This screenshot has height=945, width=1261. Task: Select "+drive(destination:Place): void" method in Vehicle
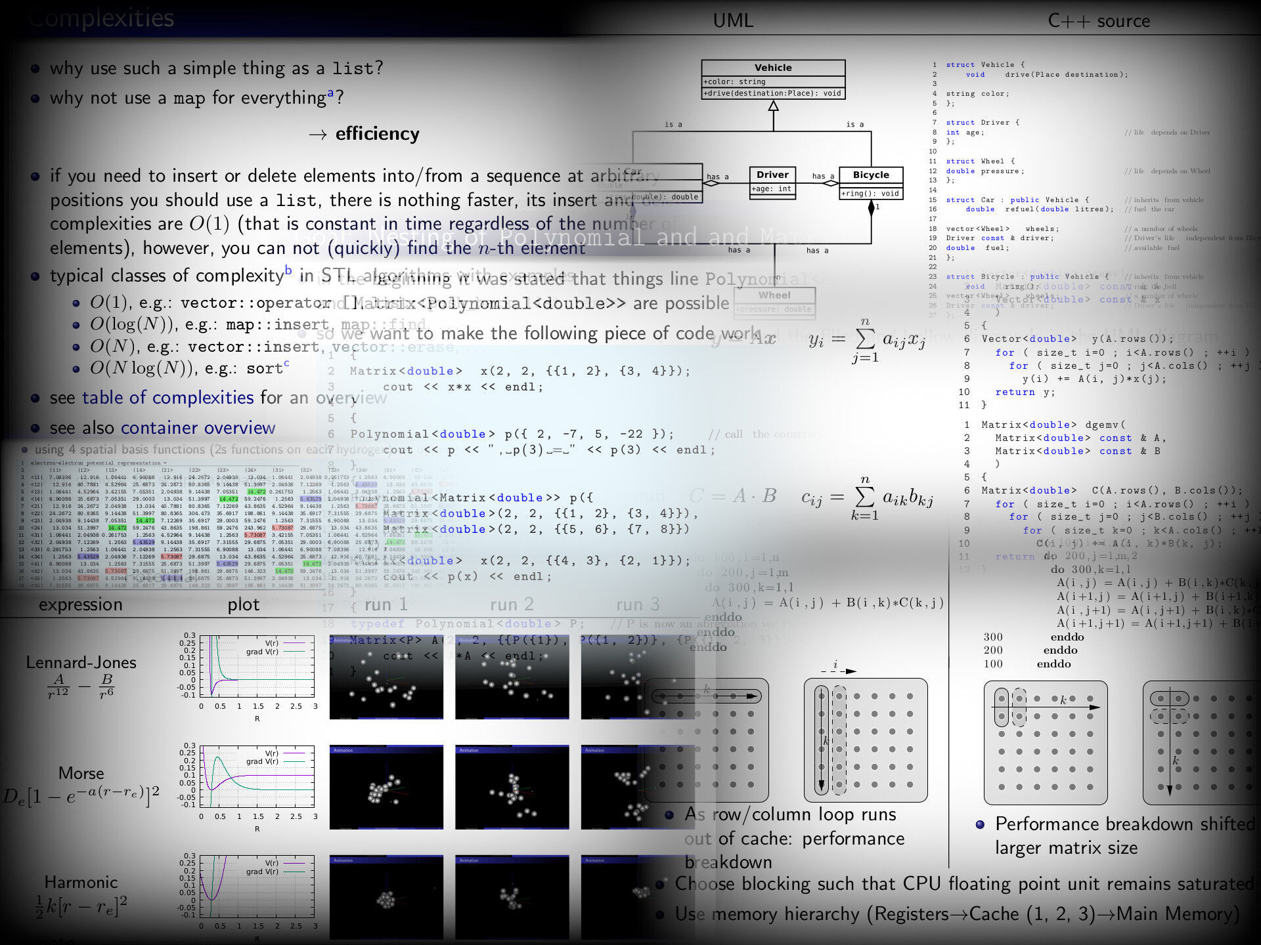pos(773,93)
